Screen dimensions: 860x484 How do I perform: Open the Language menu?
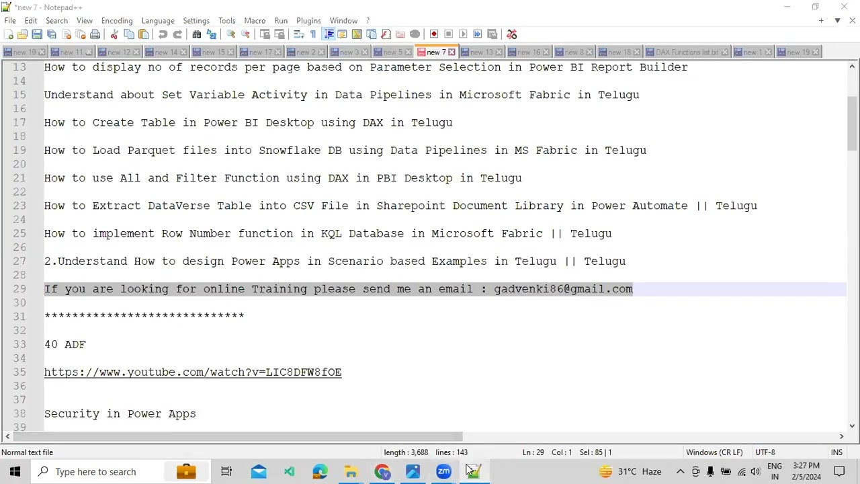158,21
